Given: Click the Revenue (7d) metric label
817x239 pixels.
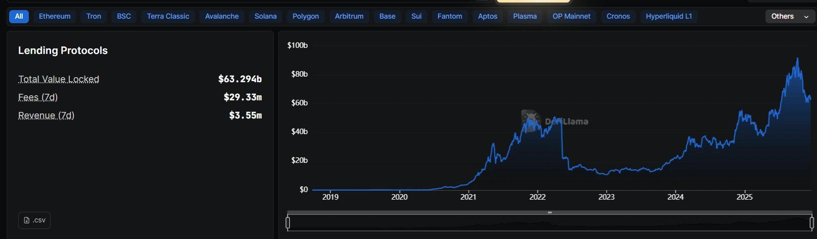Looking at the screenshot, I should click(46, 115).
